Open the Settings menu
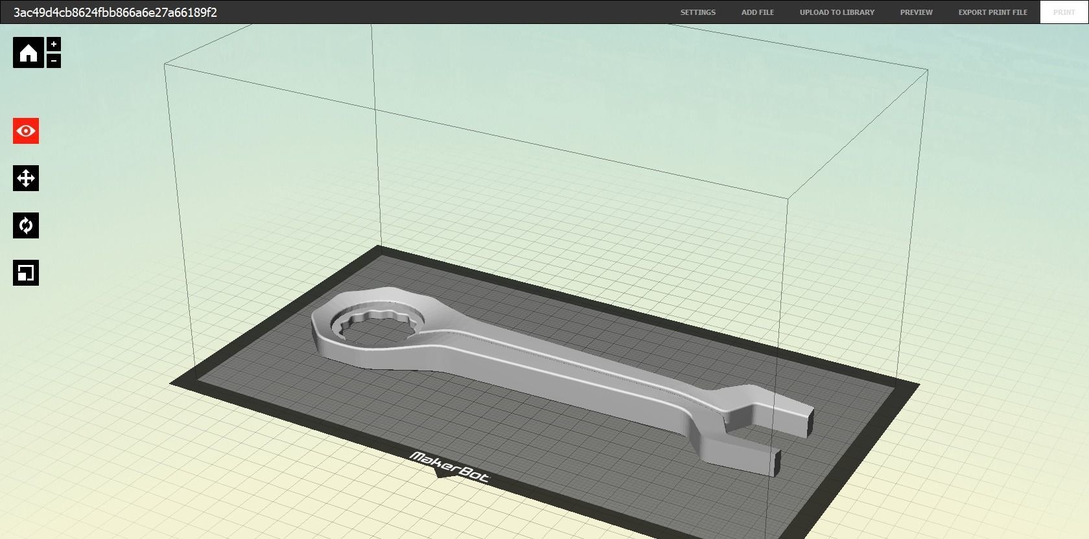The width and height of the screenshot is (1089, 539). point(698,12)
